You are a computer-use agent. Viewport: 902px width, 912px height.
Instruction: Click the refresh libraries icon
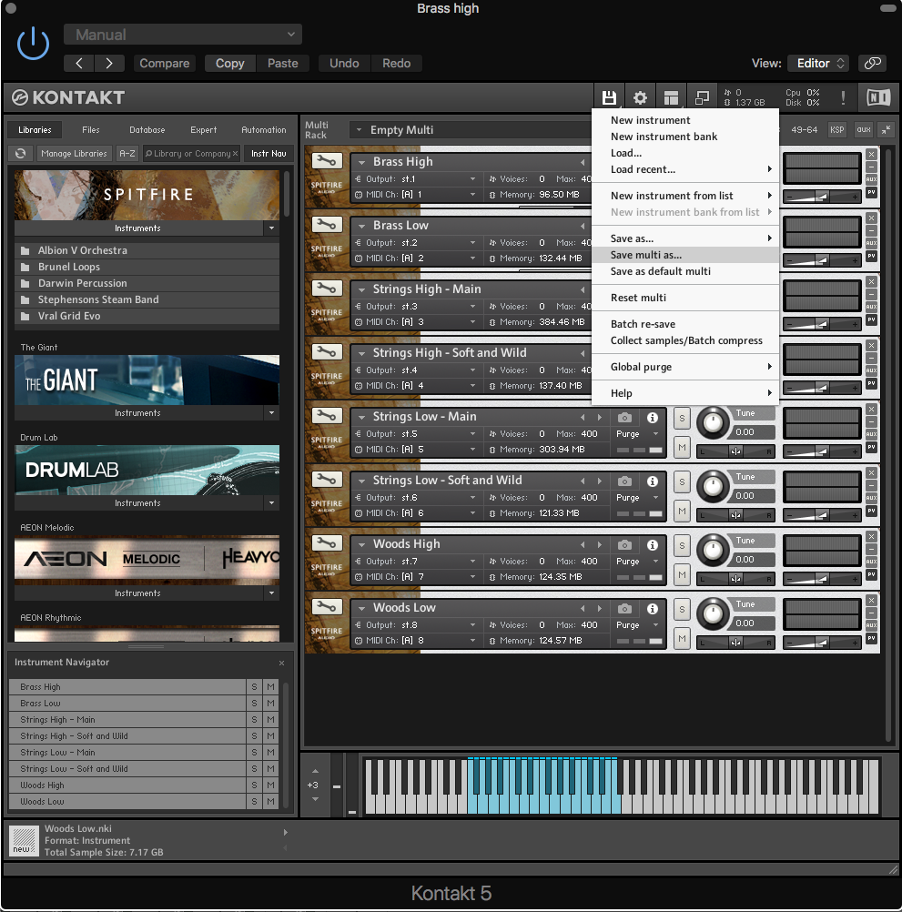[21, 154]
